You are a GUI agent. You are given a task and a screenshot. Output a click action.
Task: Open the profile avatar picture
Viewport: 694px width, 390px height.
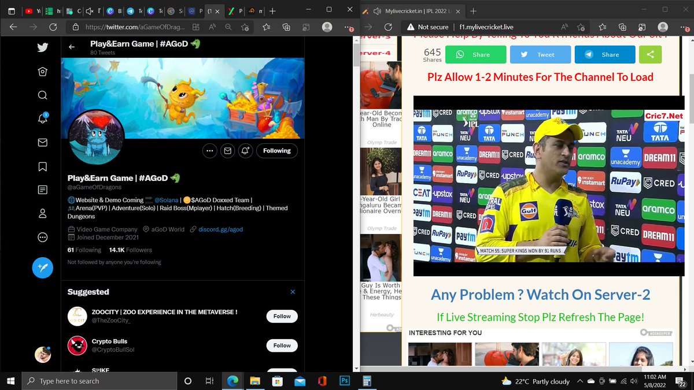pyautogui.click(x=97, y=136)
